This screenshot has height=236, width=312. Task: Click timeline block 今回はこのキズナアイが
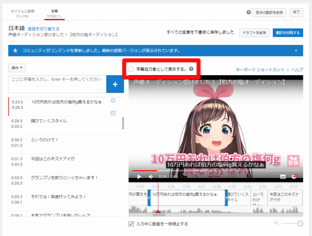[285, 197]
